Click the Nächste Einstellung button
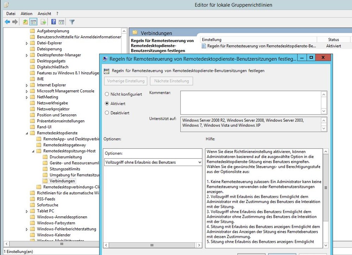 point(171,81)
